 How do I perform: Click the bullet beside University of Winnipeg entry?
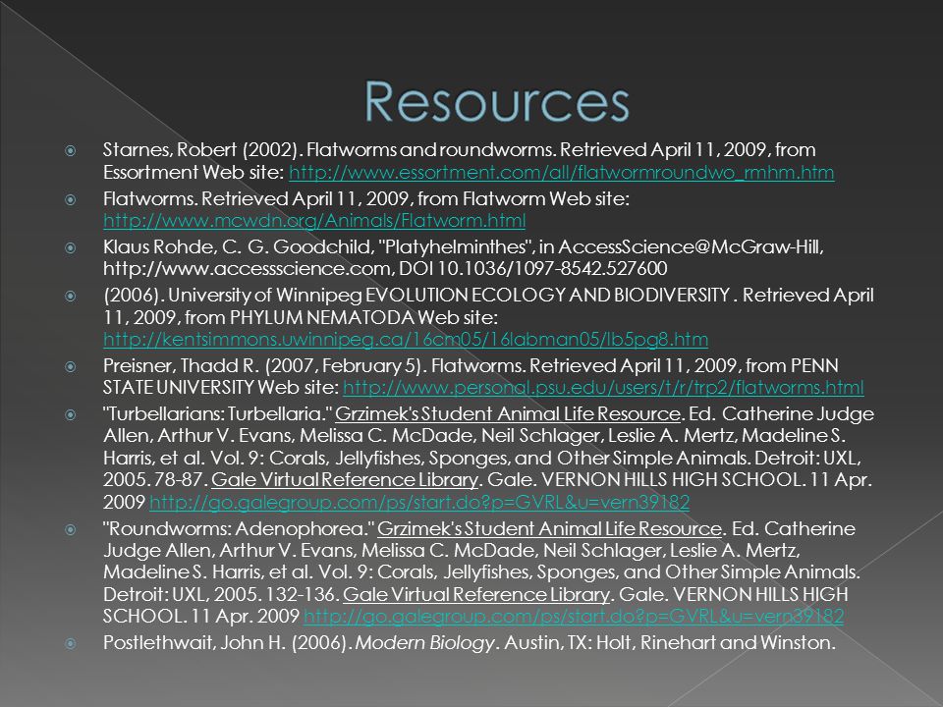(x=71, y=296)
